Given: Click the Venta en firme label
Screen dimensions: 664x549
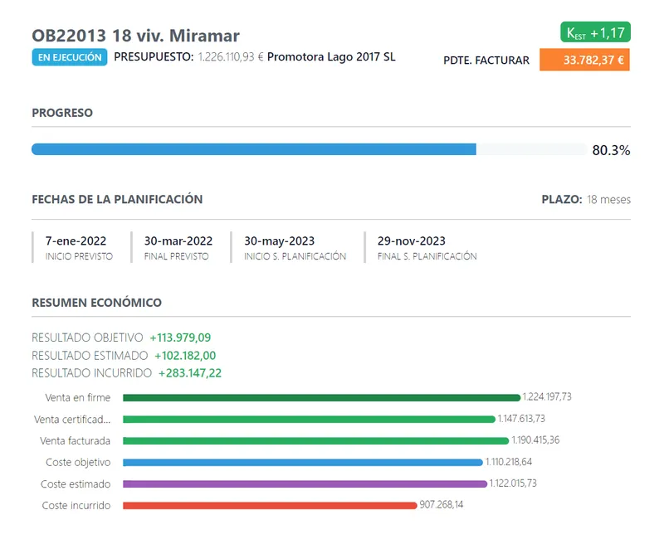Looking at the screenshot, I should [78, 397].
